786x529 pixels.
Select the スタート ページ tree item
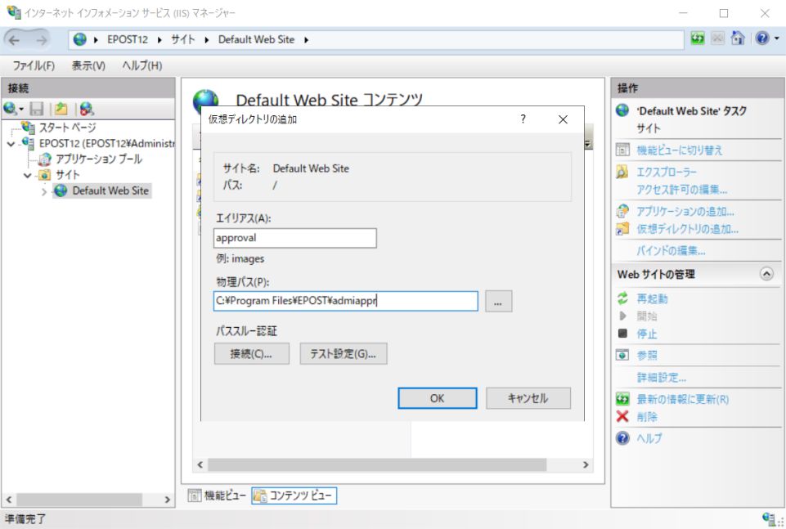(x=67, y=128)
